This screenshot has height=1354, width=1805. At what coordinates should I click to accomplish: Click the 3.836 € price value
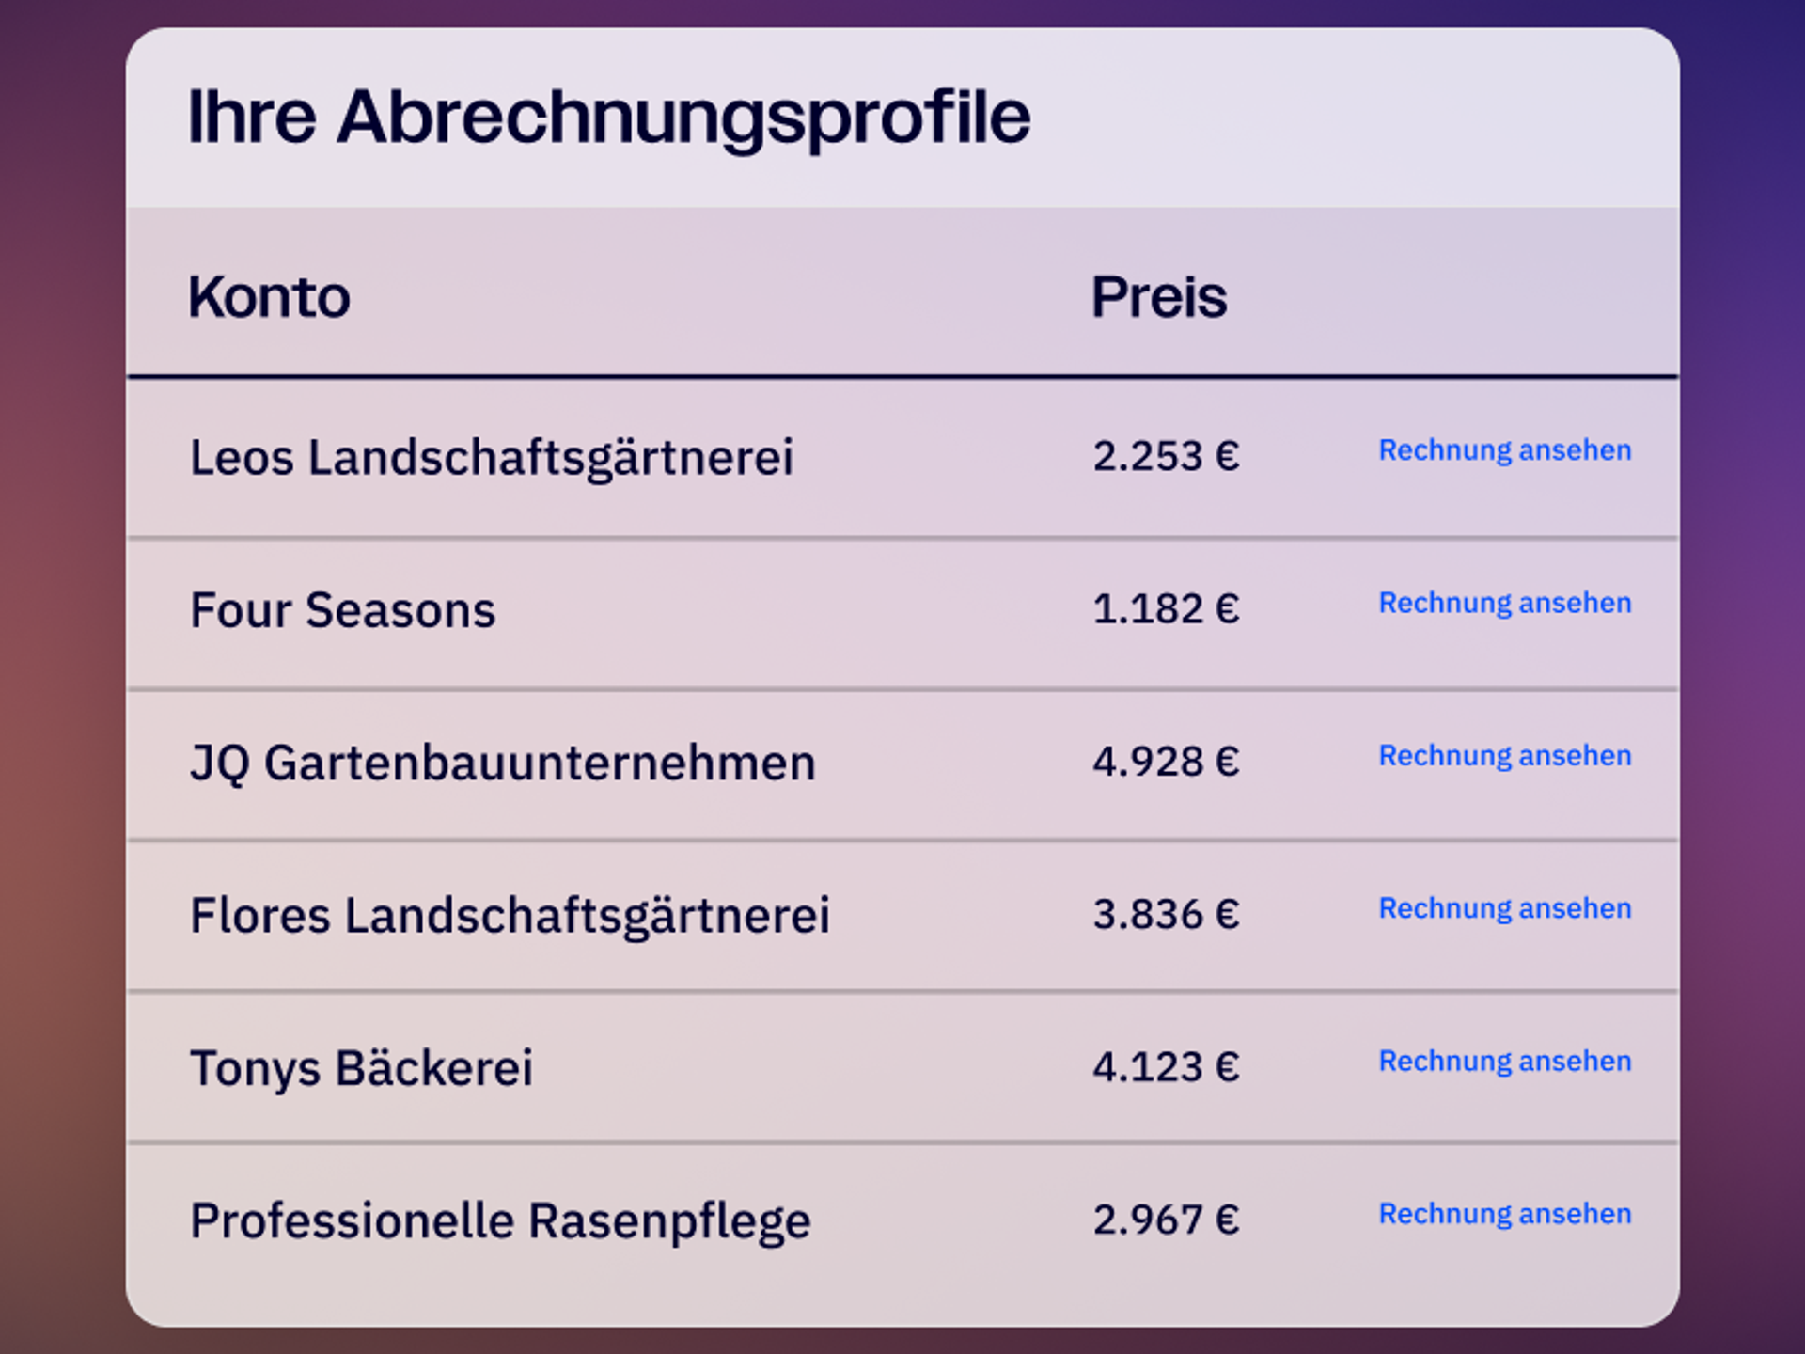click(1166, 914)
